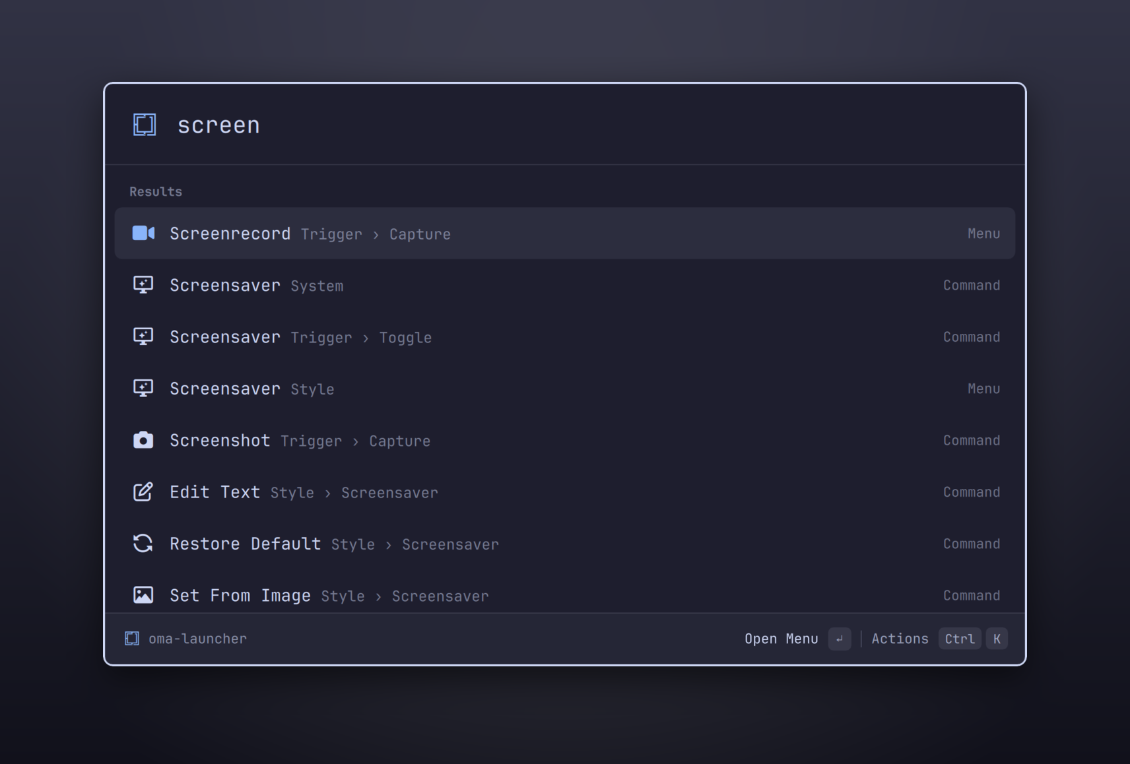The height and width of the screenshot is (764, 1130).
Task: Click 'Menu' label on the Screensaver Style row
Action: (983, 389)
